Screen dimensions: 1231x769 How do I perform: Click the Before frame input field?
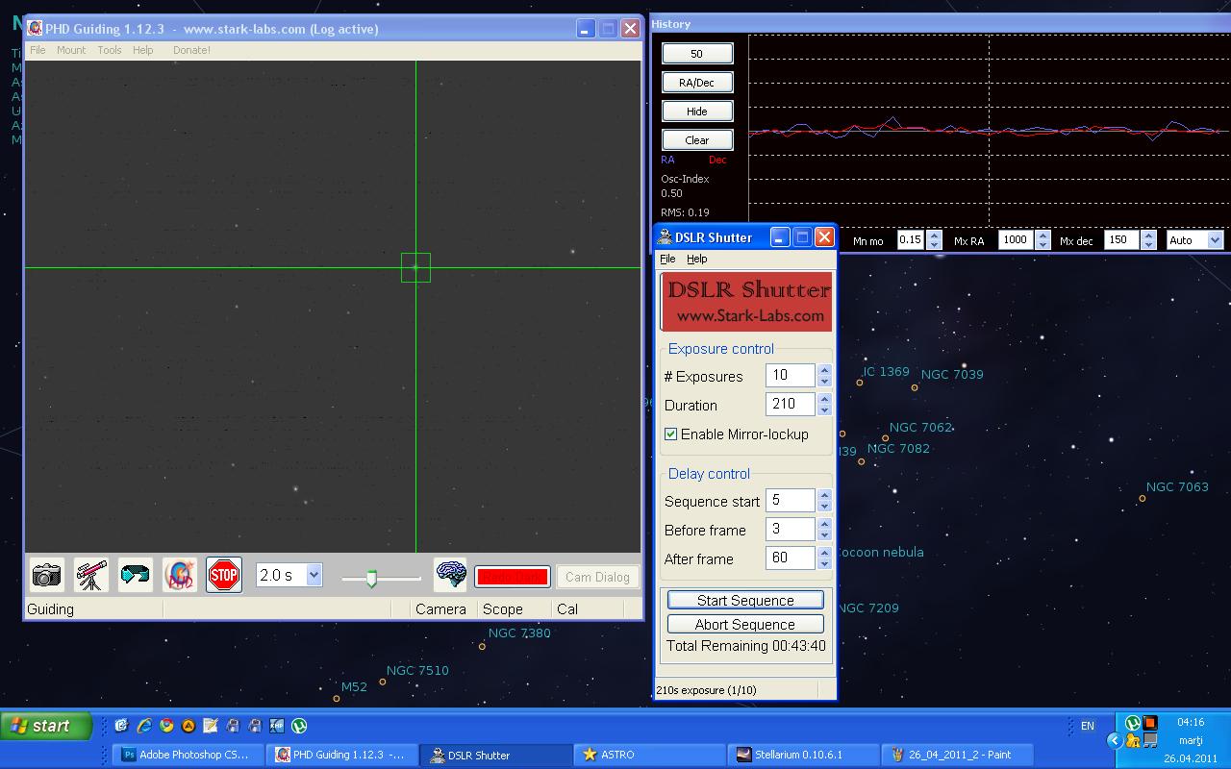[x=791, y=529]
